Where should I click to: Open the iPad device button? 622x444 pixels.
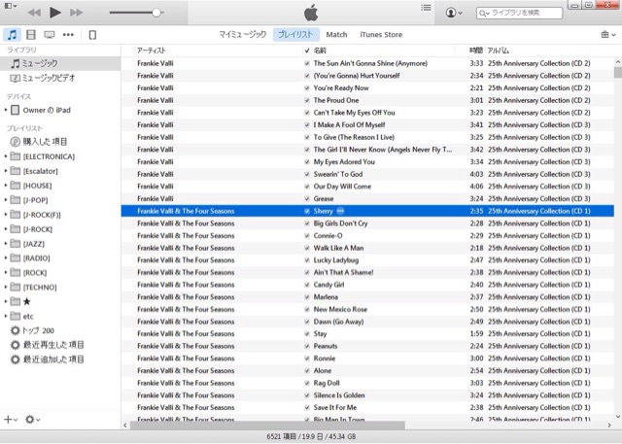click(92, 35)
